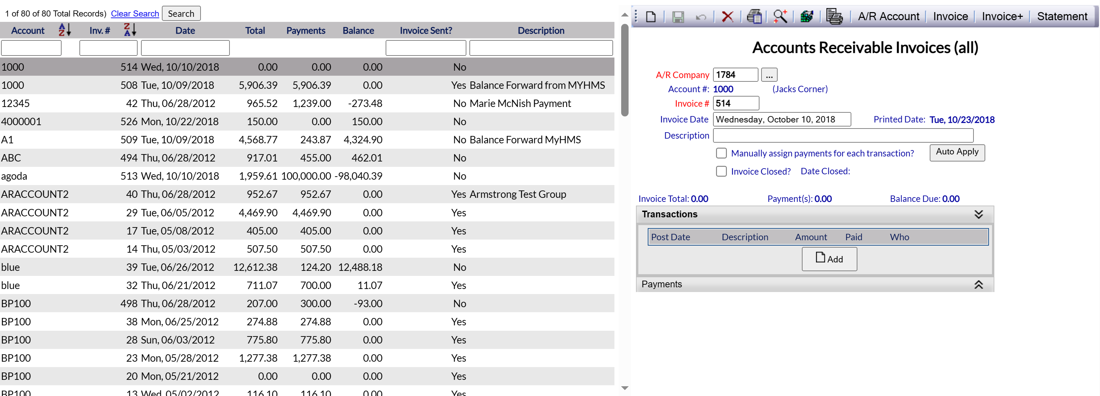Screen dimensions: 1100x396
Task: Sort Account column ascending A-Z
Action: 65,30
